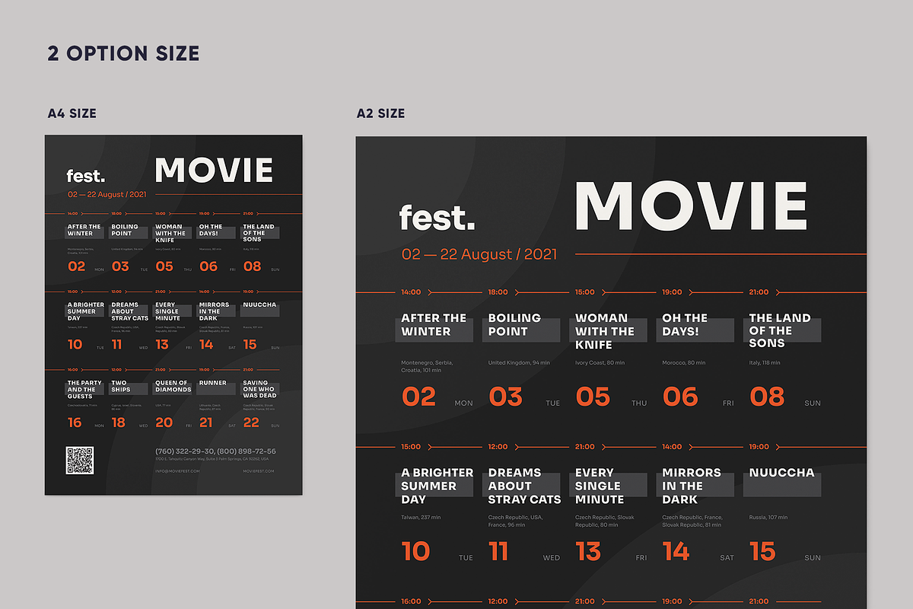Click date number 05 on A2 poster
Viewport: 913px width, 609px height.
593,397
